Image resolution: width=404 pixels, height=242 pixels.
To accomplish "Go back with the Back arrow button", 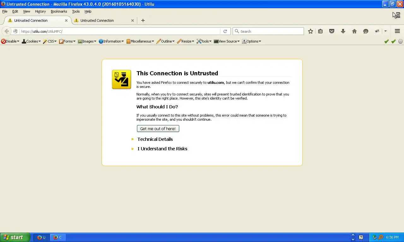I will pos(7,31).
